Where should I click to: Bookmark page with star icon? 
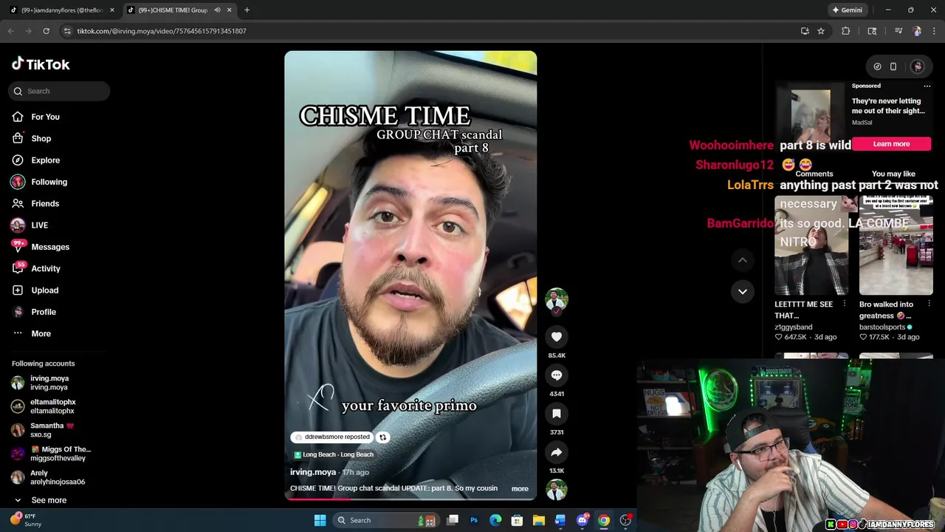(821, 31)
